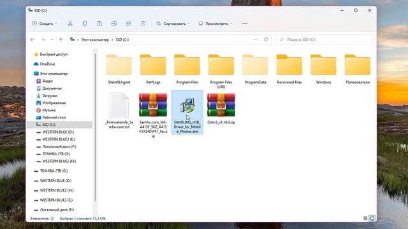Select the Program Files (x86) folder
Screen dimensions: 408x229
(221, 71)
